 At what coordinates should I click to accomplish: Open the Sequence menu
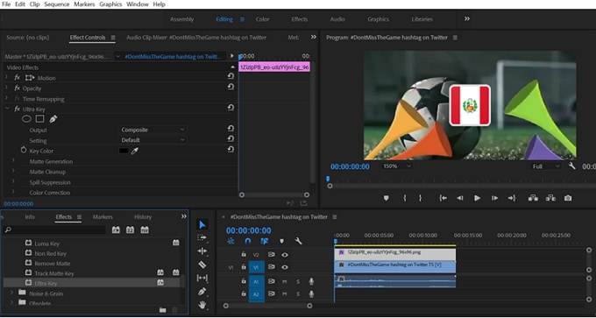coord(57,4)
